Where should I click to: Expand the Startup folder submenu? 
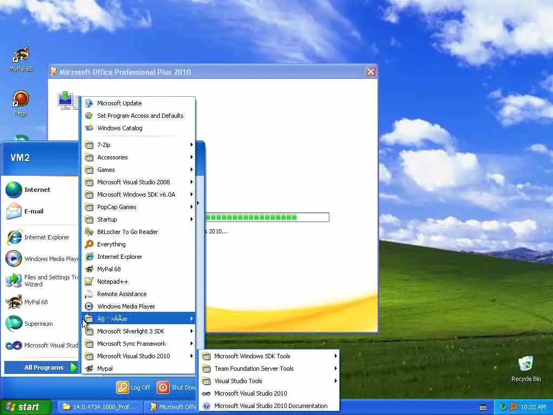(139, 219)
